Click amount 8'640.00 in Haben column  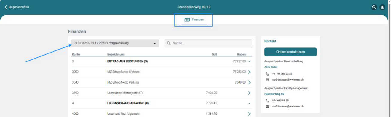[240, 82]
